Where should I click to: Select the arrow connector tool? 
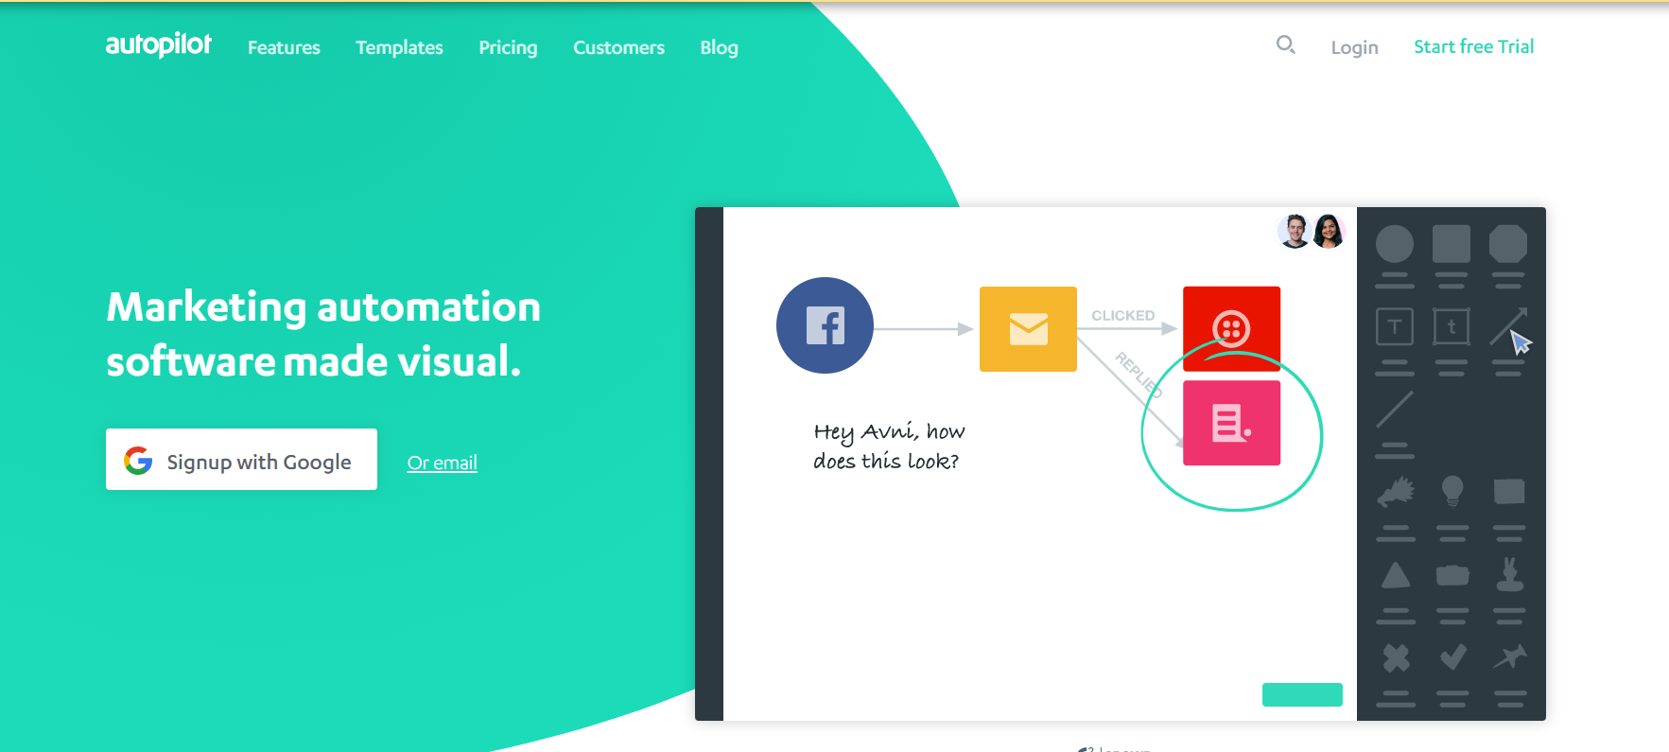[x=1508, y=326]
